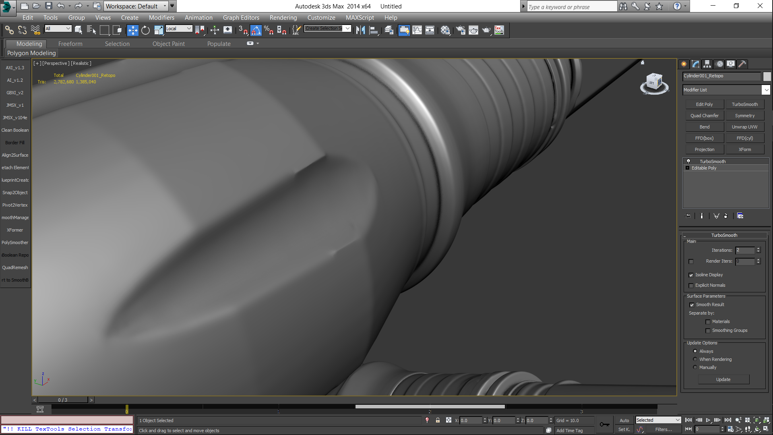Open the Graph Editors menu
The image size is (773, 435).
[x=241, y=18]
